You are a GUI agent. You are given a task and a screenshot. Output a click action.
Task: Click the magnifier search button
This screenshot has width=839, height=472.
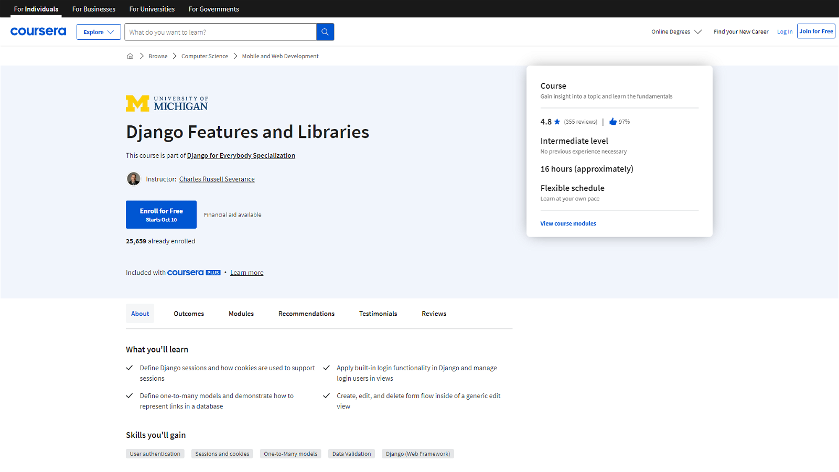325,32
